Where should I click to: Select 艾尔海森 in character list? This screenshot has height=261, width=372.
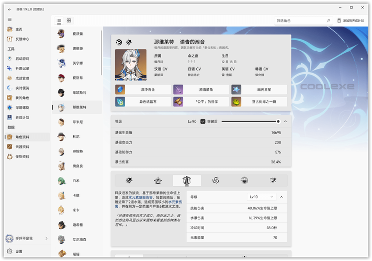tap(77, 240)
